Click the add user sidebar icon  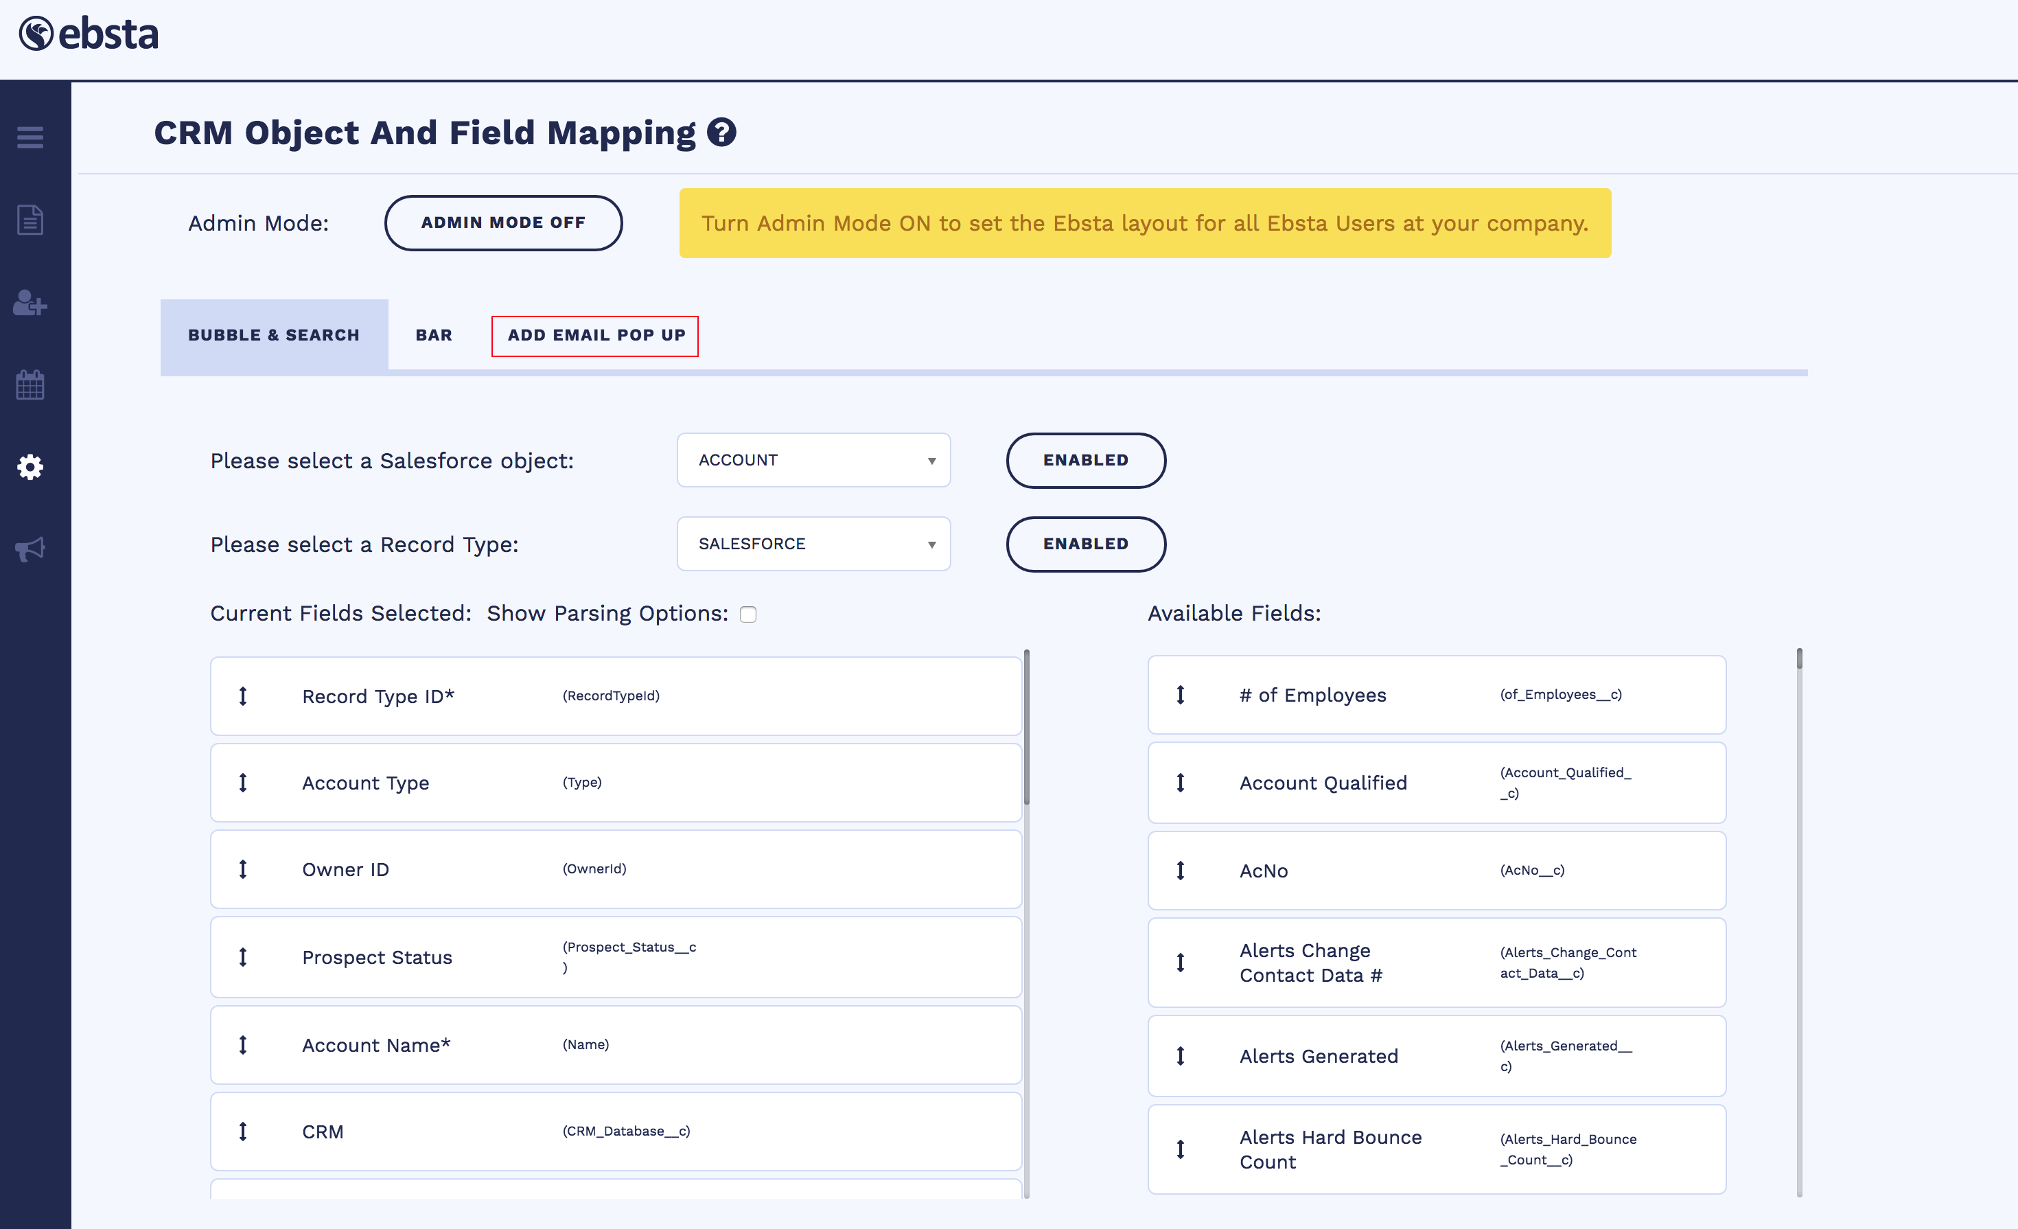click(30, 303)
